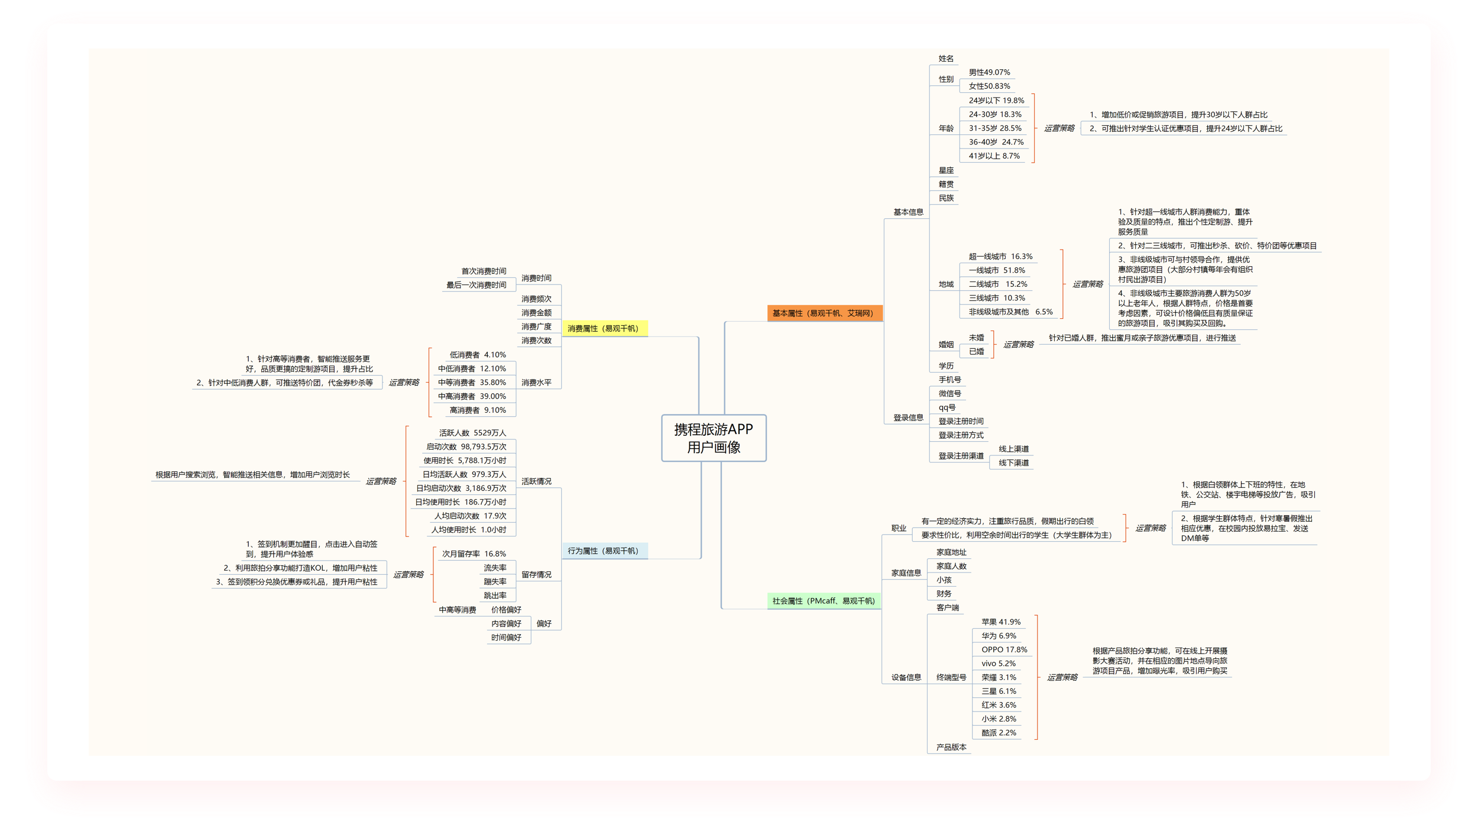
Task: Select the 男性49.07% node
Action: pos(989,72)
